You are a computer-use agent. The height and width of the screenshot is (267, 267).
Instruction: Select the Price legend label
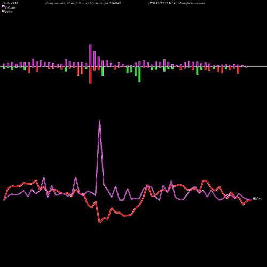pyautogui.click(x=9, y=12)
